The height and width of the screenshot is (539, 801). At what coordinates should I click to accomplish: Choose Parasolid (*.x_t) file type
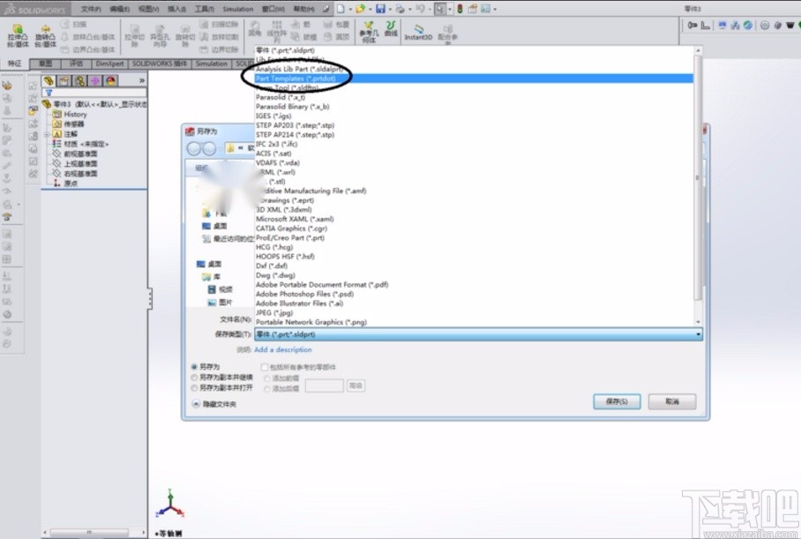click(x=281, y=97)
